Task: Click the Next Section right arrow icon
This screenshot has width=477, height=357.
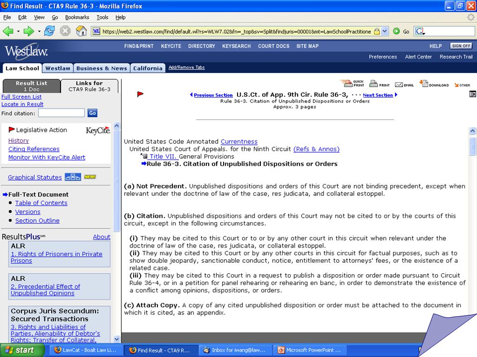Action: tap(396, 95)
